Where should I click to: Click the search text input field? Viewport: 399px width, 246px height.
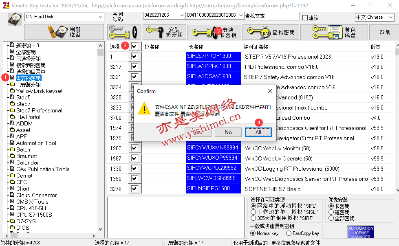click(x=272, y=16)
